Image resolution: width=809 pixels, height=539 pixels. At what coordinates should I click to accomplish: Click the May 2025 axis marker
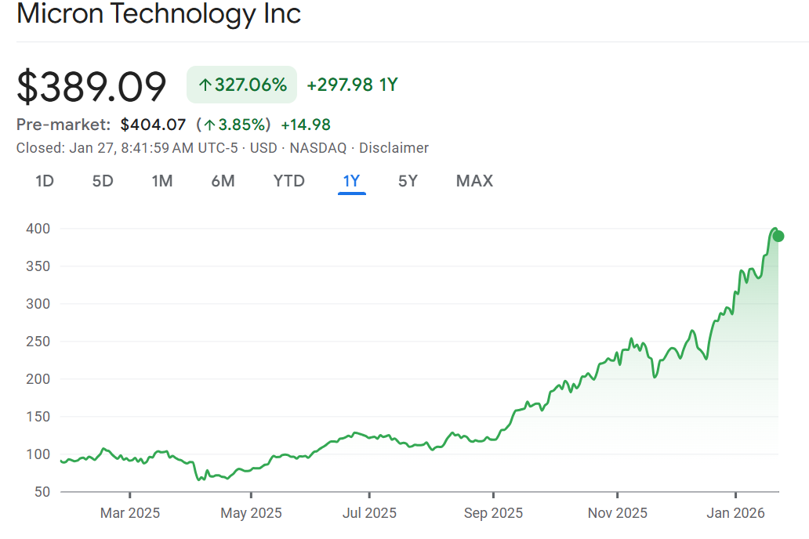[251, 513]
